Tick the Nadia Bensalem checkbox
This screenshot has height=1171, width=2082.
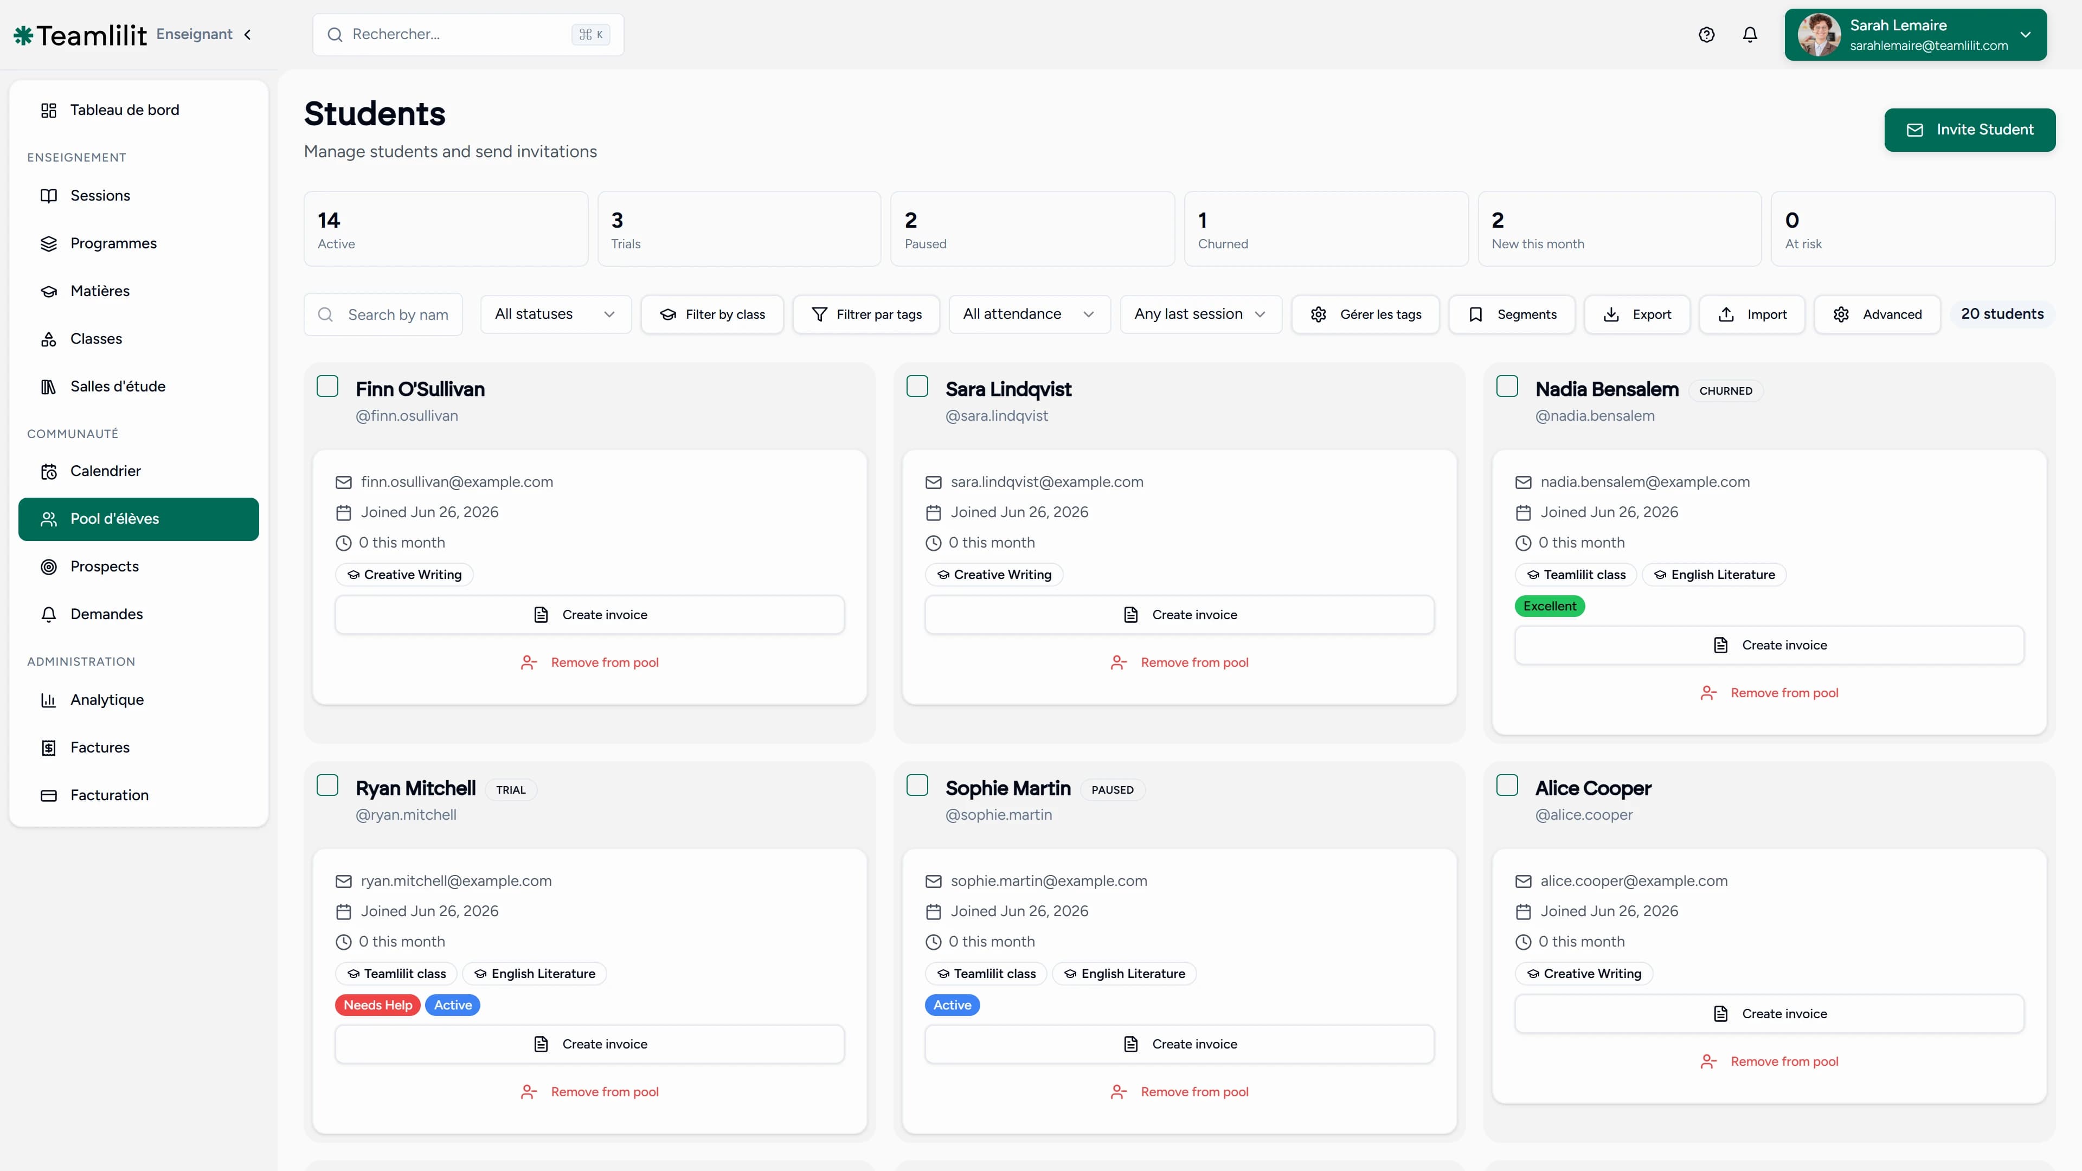(x=1507, y=387)
